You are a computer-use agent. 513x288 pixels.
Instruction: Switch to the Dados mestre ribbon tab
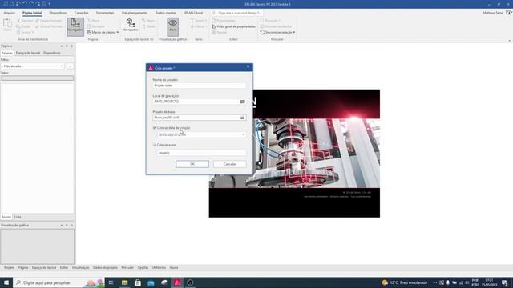(x=166, y=13)
